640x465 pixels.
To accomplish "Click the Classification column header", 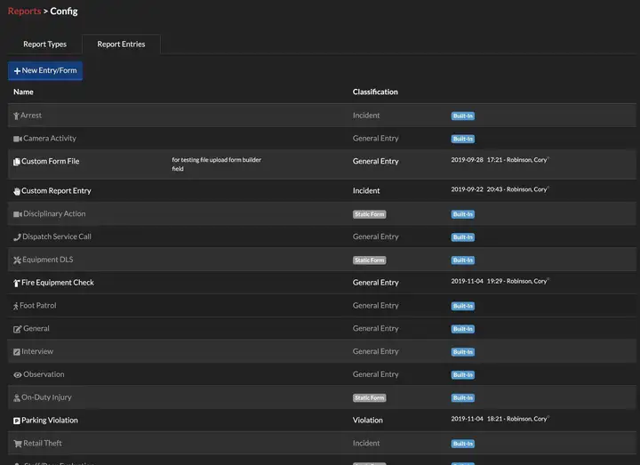I will click(375, 92).
